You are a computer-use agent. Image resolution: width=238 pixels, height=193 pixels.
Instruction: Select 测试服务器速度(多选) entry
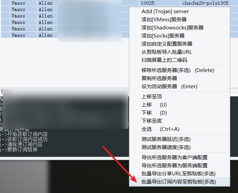[179, 147]
